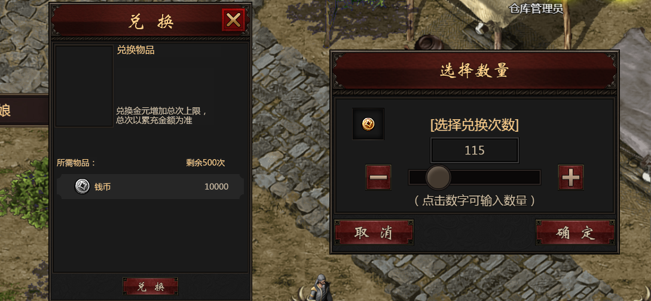Click the plus button to increase quantity
The image size is (651, 301).
(x=571, y=177)
